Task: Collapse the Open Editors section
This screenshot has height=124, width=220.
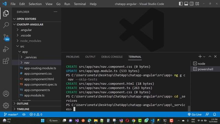Action: click(x=37, y=19)
